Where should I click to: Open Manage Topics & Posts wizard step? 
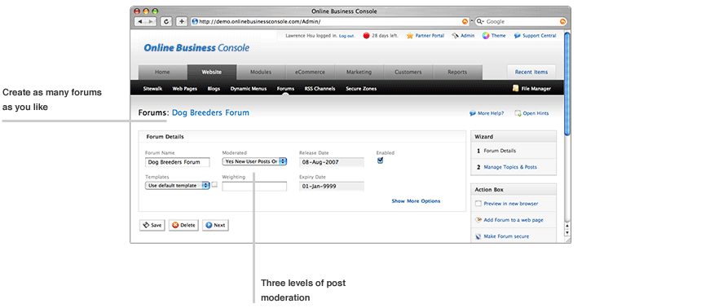(510, 167)
